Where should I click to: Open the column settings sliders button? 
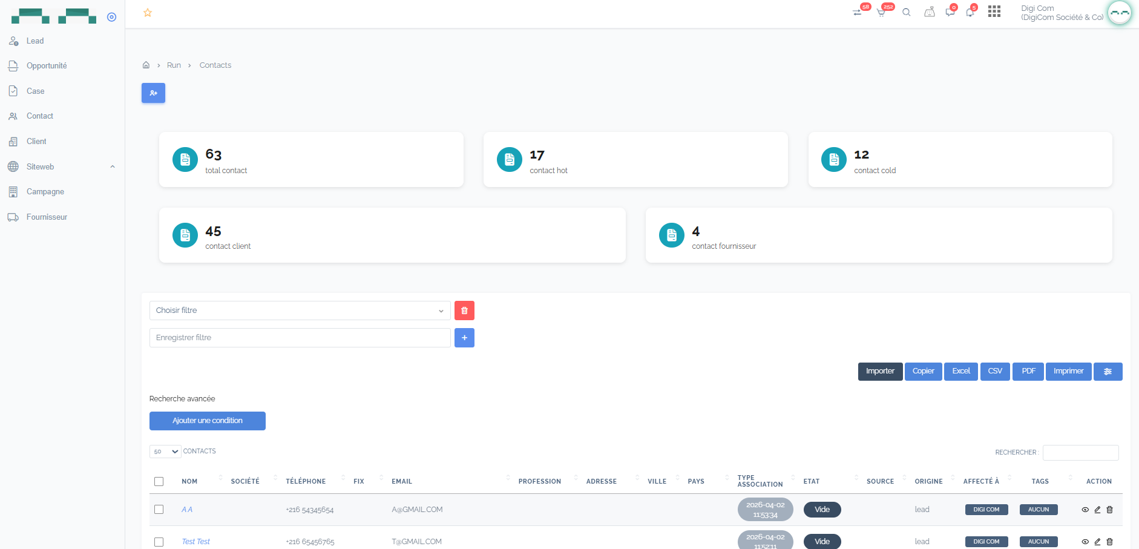coord(1108,372)
